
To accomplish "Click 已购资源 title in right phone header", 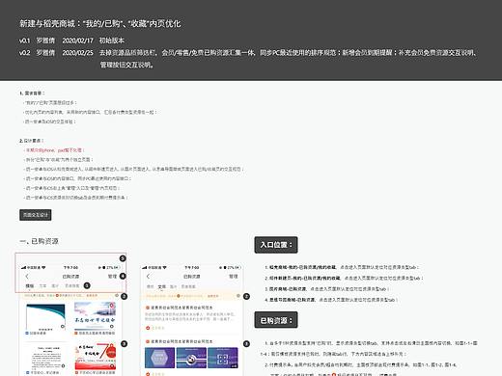I will tap(191, 277).
